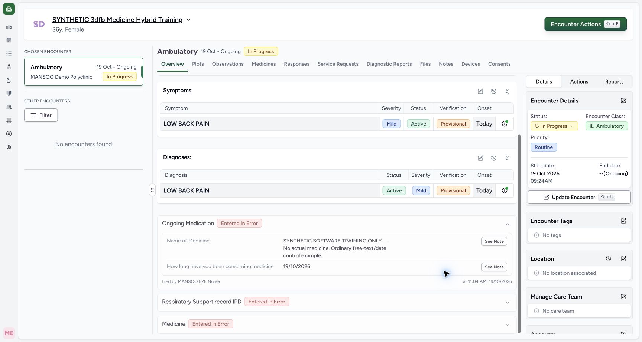
Task: Collapse the Diagnoses card
Action: (x=507, y=158)
